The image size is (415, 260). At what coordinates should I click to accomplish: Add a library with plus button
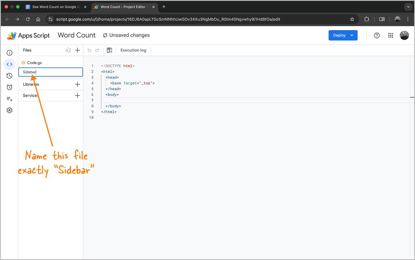point(77,84)
